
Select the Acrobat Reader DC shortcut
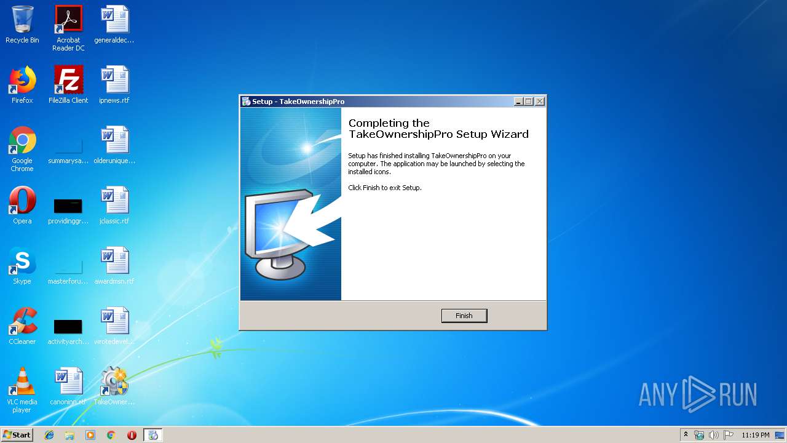point(68,28)
